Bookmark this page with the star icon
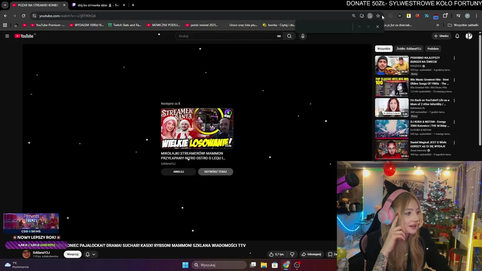The height and width of the screenshot is (271, 482). click(x=378, y=16)
